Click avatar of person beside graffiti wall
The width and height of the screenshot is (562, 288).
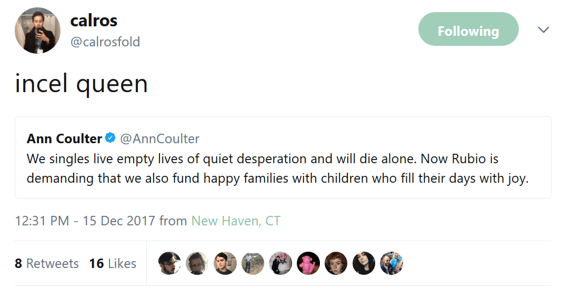(280, 263)
